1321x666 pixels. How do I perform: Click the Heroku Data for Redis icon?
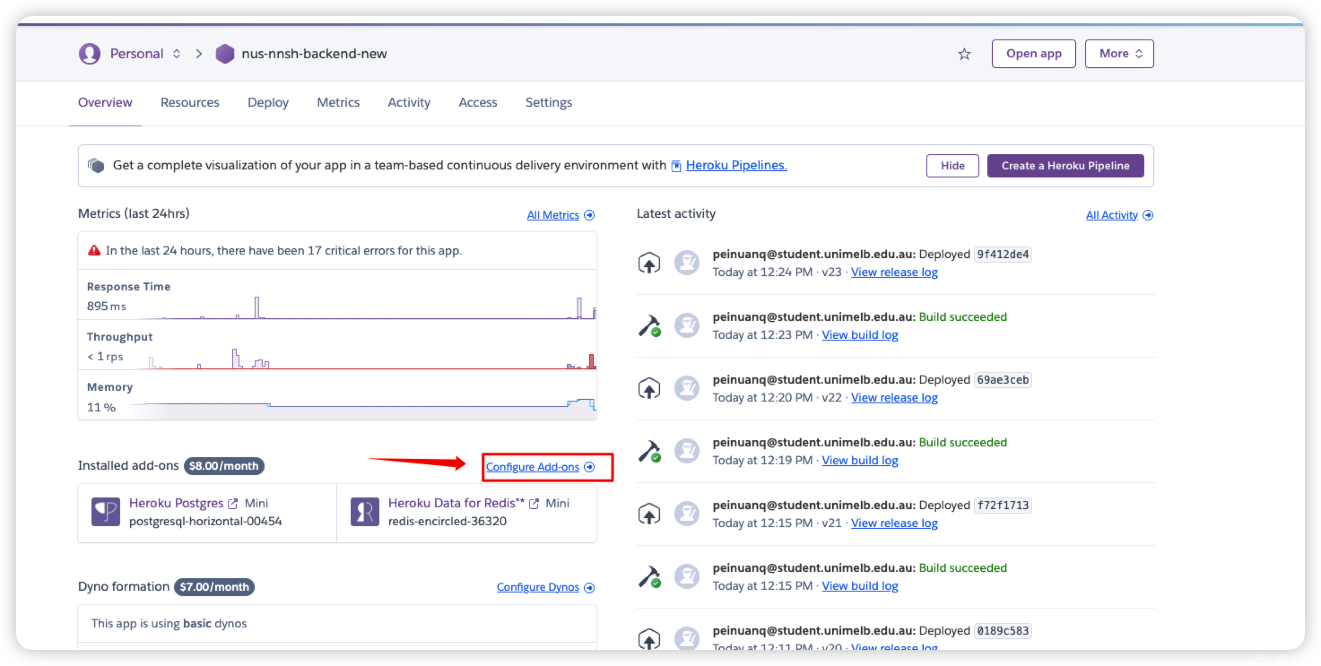366,510
